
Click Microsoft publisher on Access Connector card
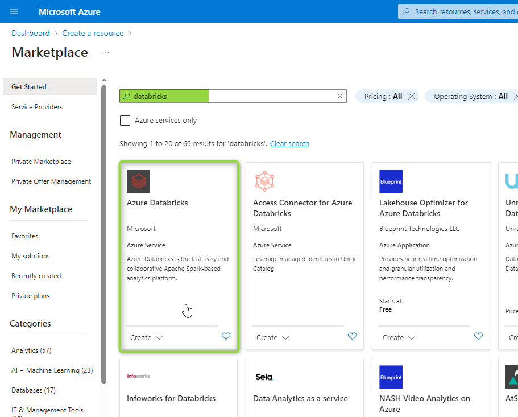(x=267, y=229)
